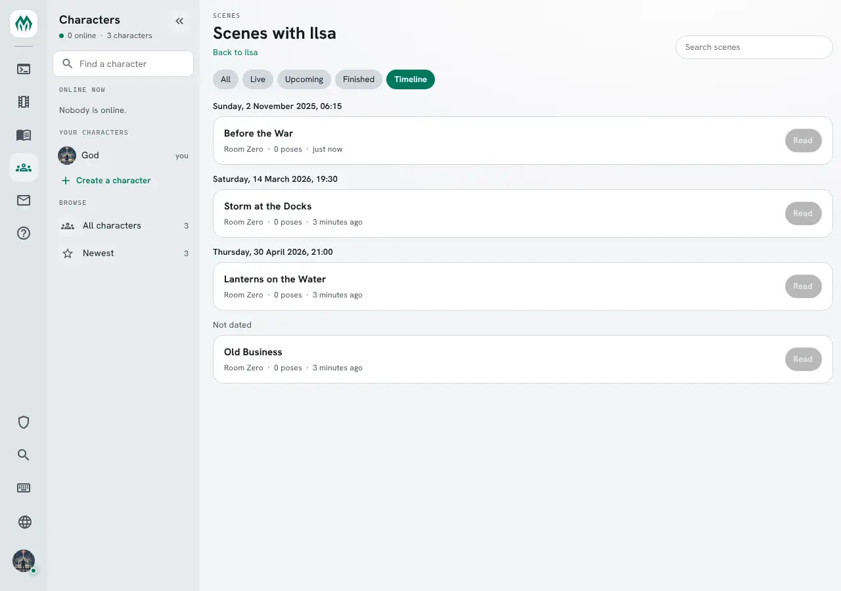Select the Live filter tab
The width and height of the screenshot is (841, 591).
pyautogui.click(x=258, y=79)
